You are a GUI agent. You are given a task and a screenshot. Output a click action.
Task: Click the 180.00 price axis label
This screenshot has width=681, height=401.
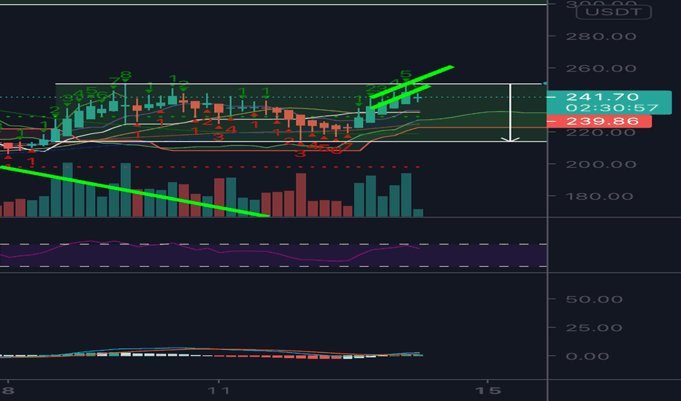599,196
